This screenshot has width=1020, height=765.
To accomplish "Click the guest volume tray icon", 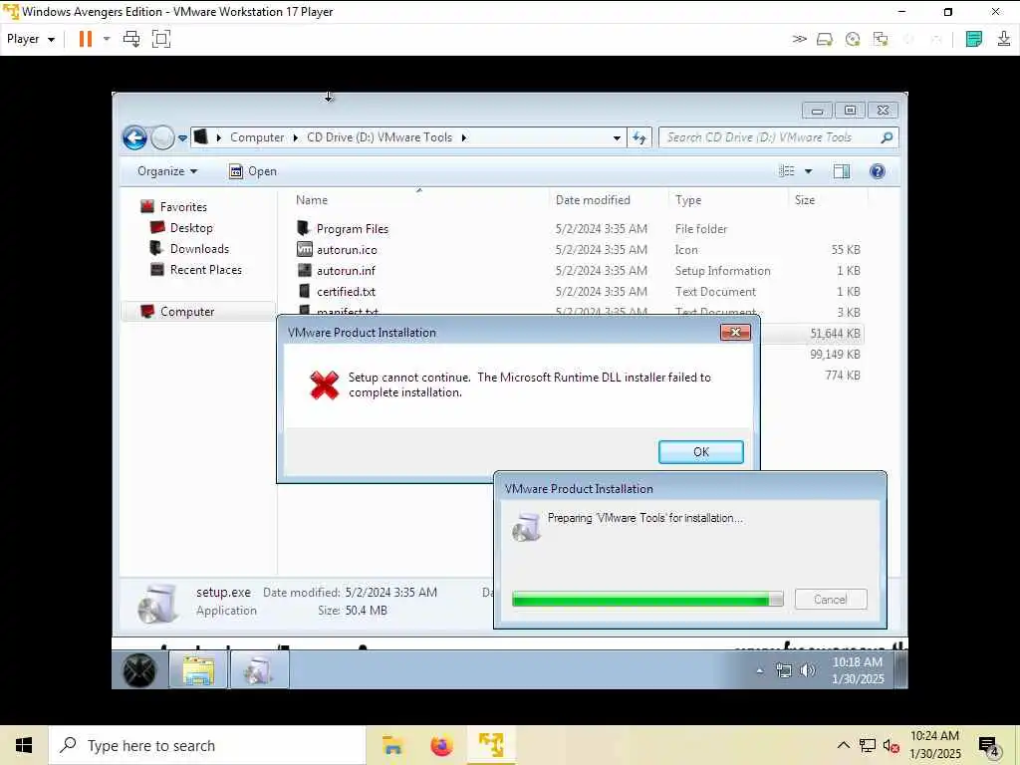I will (807, 670).
